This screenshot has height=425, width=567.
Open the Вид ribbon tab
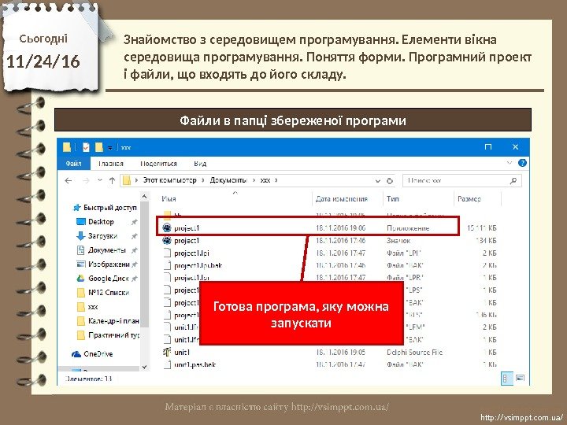point(200,164)
